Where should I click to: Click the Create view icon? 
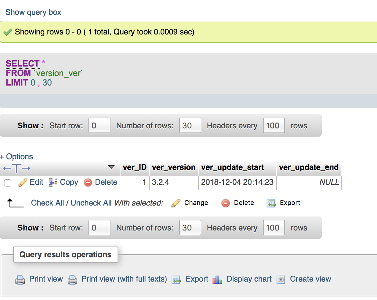pos(281,280)
